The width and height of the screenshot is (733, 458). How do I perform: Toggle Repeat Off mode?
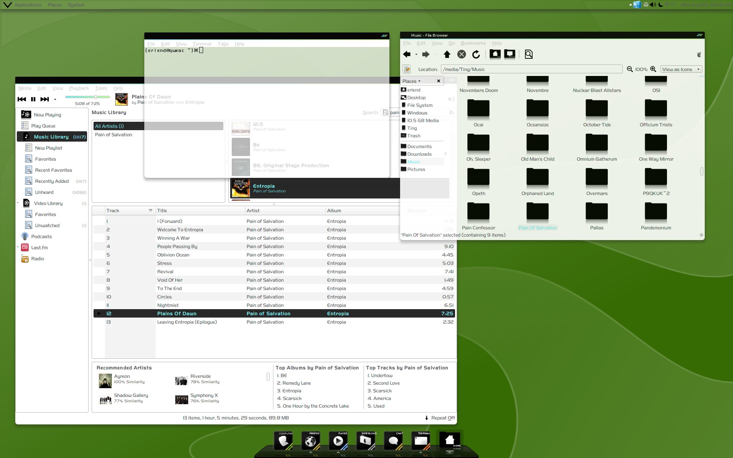coord(439,418)
